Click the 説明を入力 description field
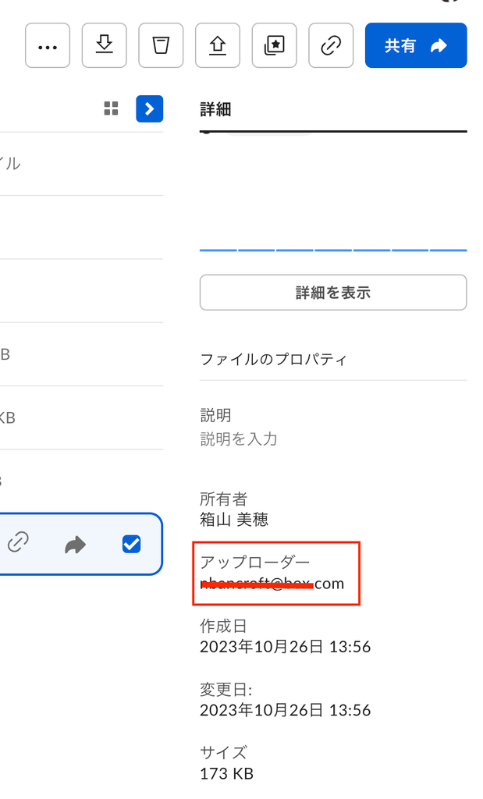This screenshot has height=799, width=483. tap(239, 439)
